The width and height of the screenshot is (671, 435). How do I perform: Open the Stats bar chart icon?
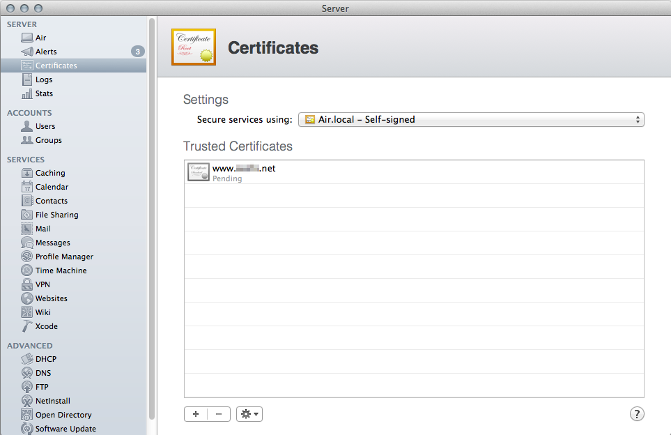click(27, 93)
